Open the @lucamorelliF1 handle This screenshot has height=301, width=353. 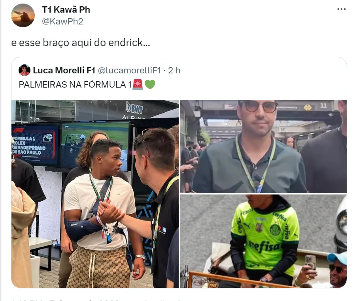(129, 70)
